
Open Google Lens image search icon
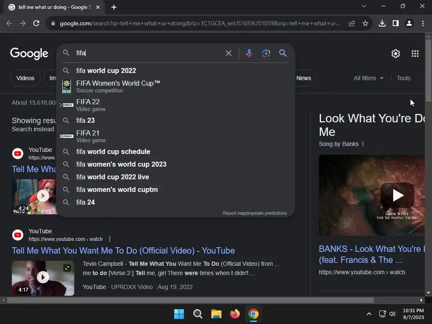(x=266, y=53)
